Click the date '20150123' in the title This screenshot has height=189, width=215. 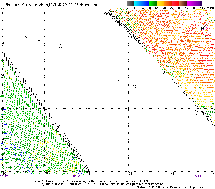click(70, 5)
